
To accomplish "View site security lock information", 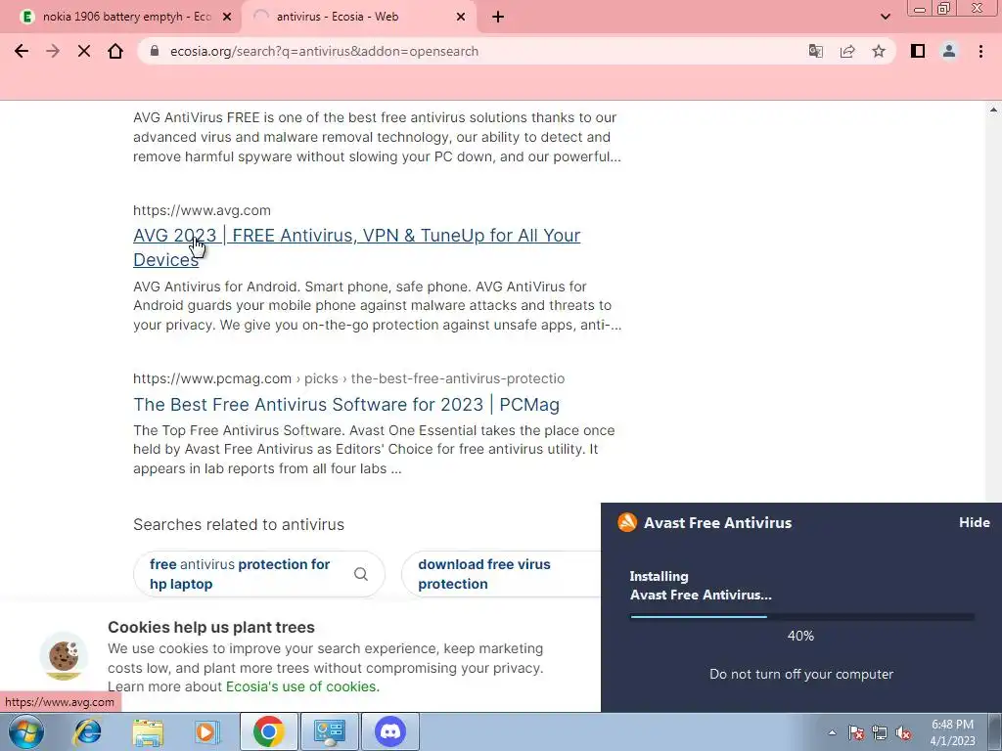I will 154,51.
